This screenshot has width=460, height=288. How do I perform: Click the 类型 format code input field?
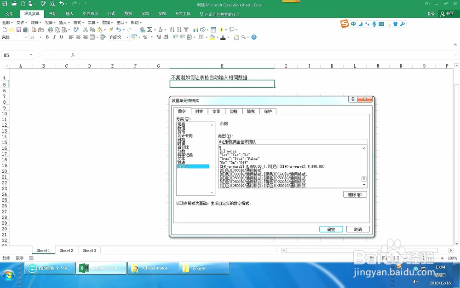293,141
